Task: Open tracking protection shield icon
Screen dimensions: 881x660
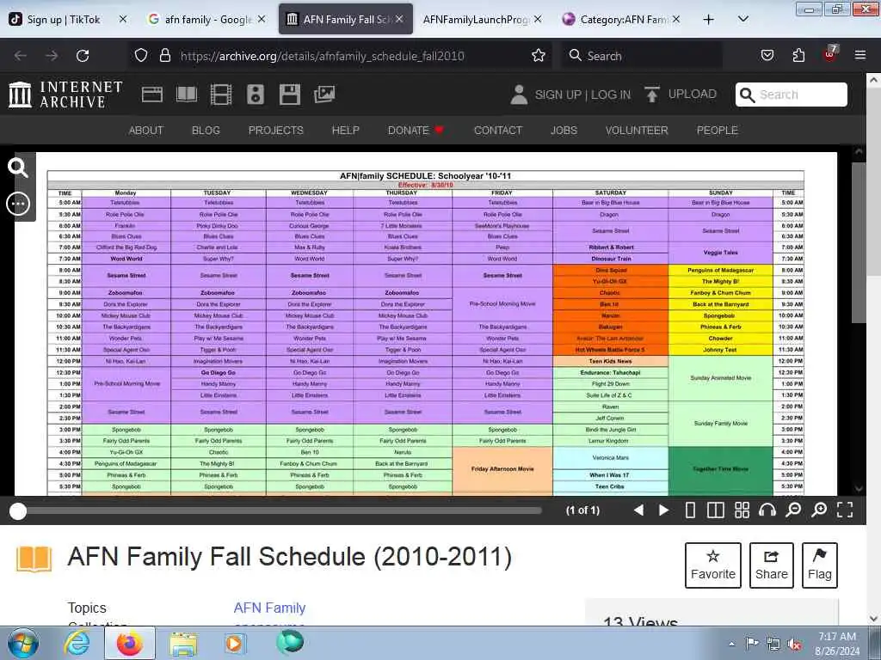Action: tap(141, 56)
